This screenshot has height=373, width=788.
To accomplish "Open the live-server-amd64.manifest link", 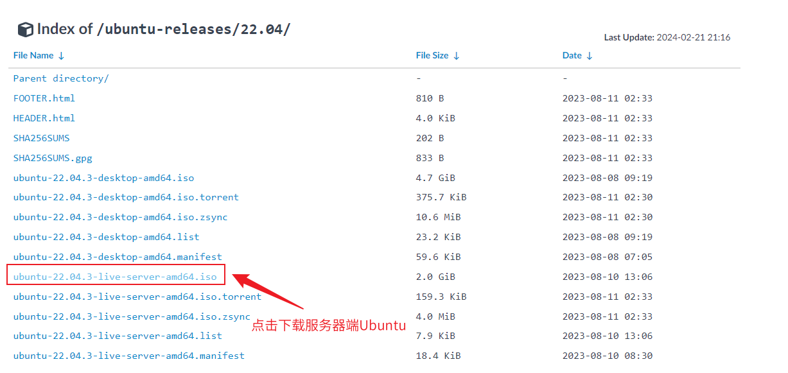I will [129, 356].
